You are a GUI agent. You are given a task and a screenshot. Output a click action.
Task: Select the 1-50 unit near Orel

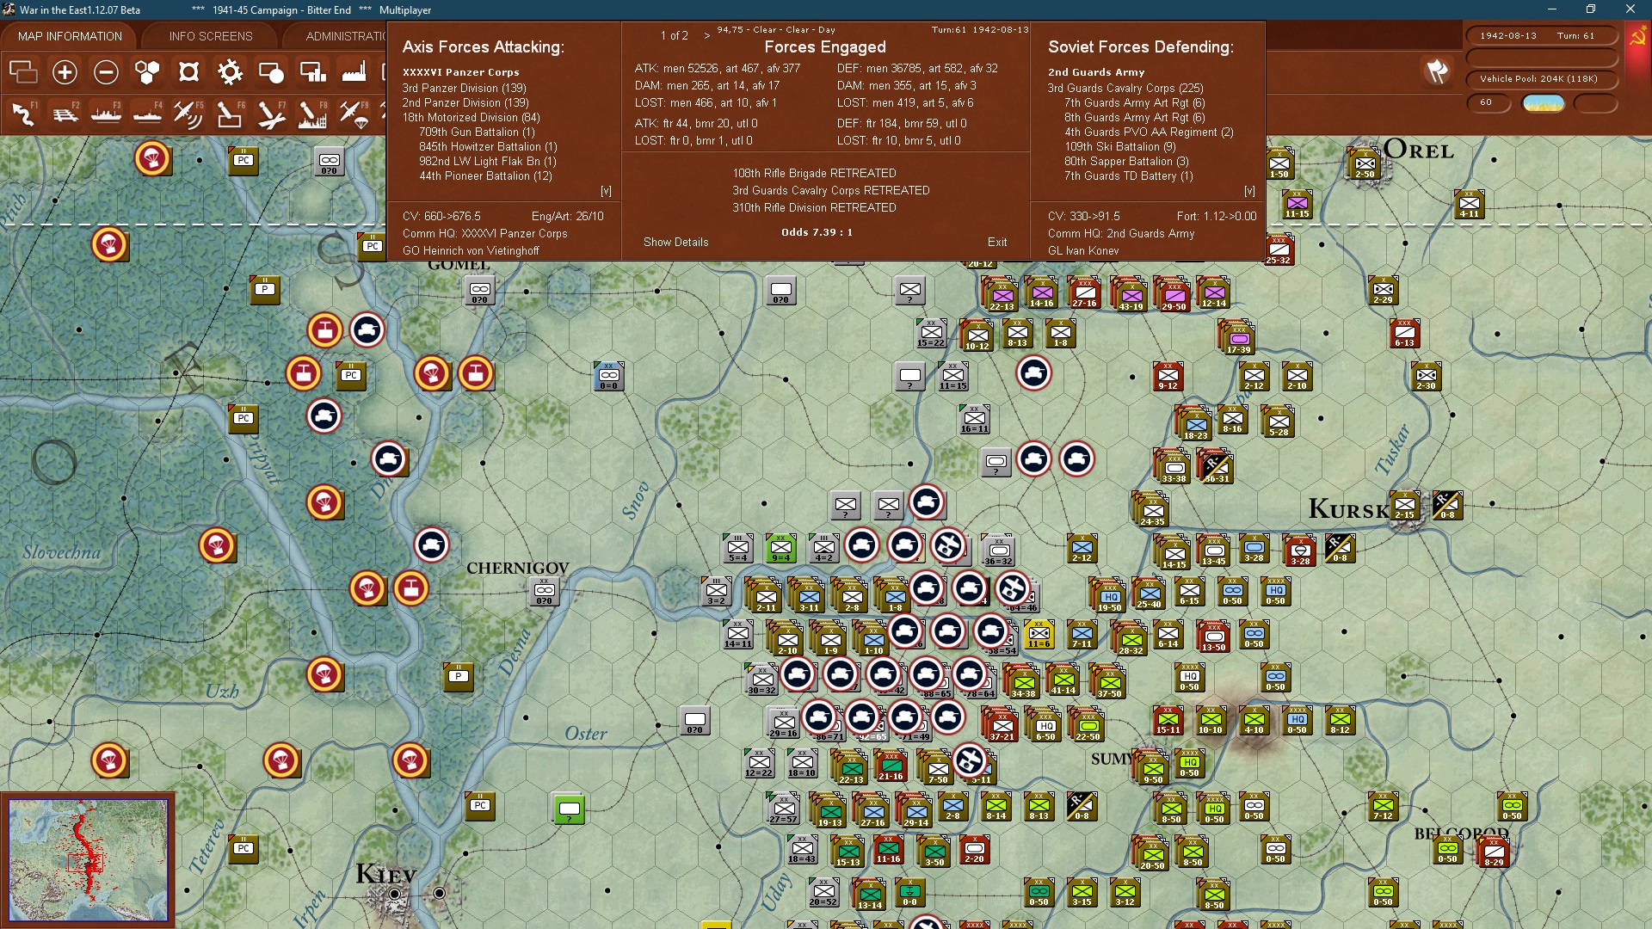pyautogui.click(x=1279, y=163)
